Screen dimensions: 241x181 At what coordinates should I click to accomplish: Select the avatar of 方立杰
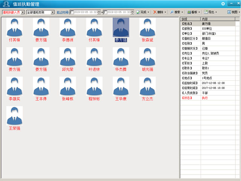[x=147, y=86]
